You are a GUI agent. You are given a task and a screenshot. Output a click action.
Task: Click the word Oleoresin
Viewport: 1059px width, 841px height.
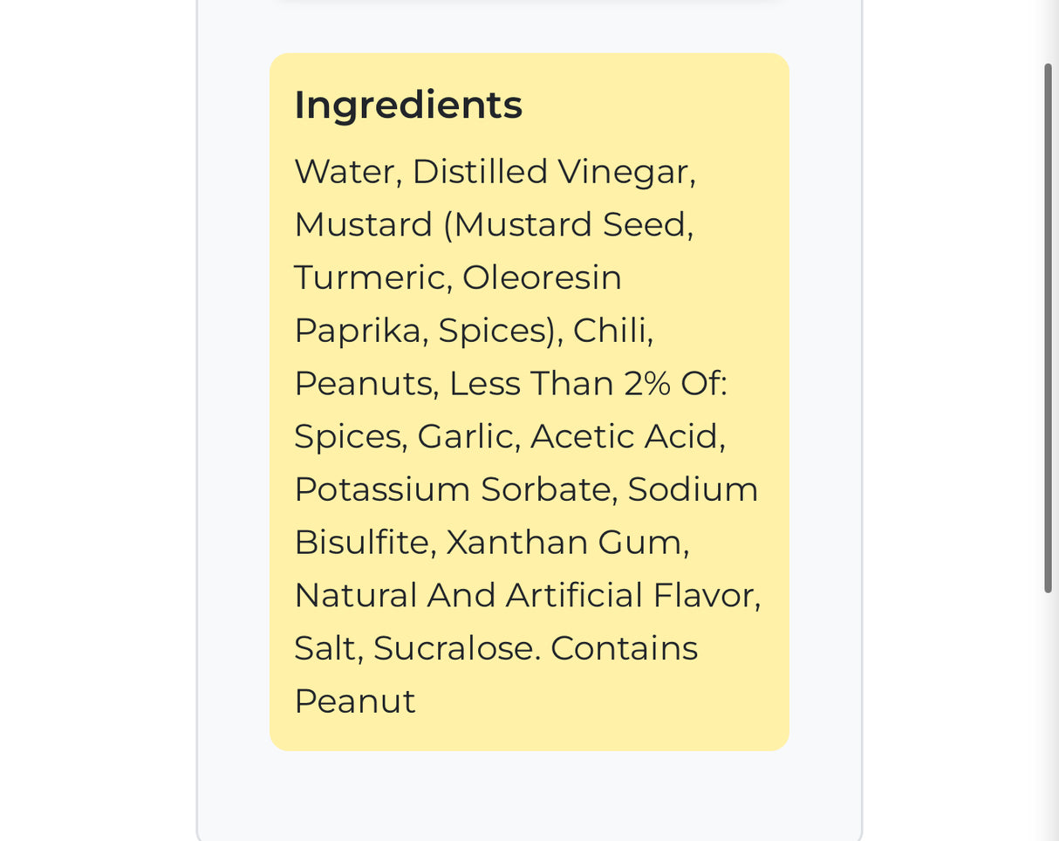point(542,277)
